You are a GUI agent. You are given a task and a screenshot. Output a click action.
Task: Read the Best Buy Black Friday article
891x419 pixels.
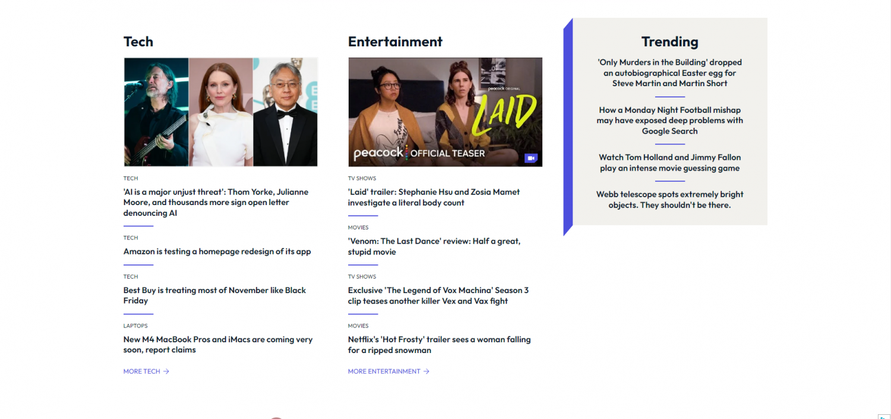(215, 295)
